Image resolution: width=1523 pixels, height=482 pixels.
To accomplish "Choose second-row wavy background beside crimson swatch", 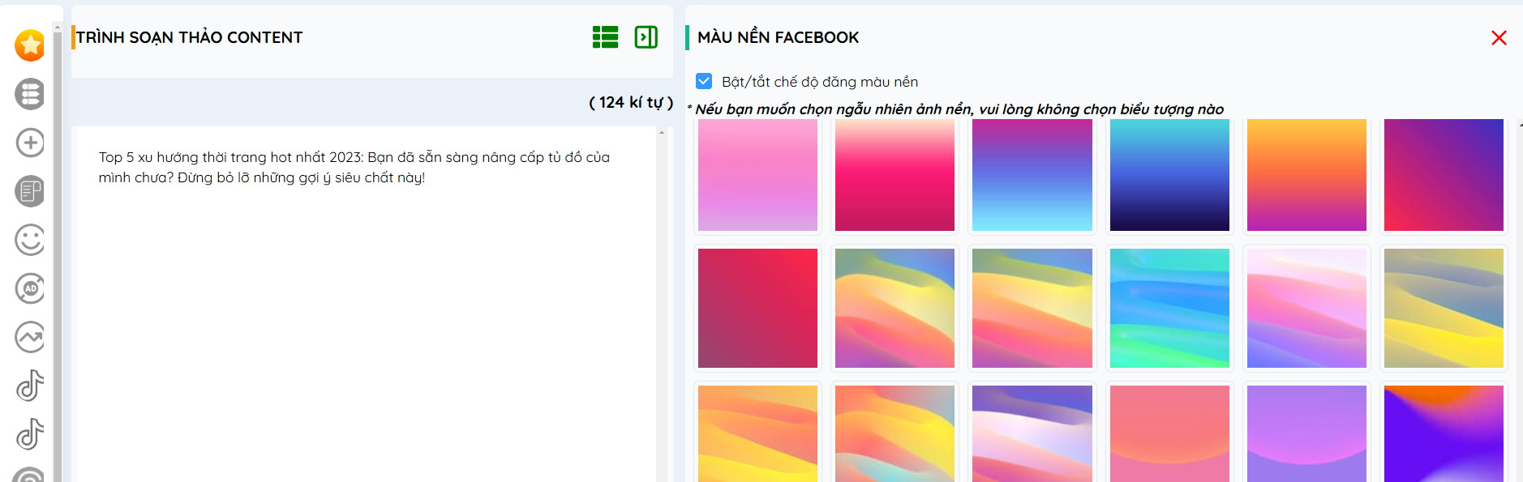I will pyautogui.click(x=894, y=308).
